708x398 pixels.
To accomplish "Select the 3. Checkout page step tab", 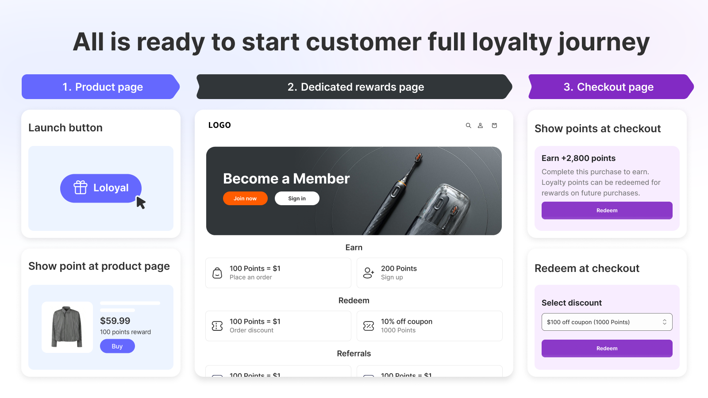I will pyautogui.click(x=611, y=87).
